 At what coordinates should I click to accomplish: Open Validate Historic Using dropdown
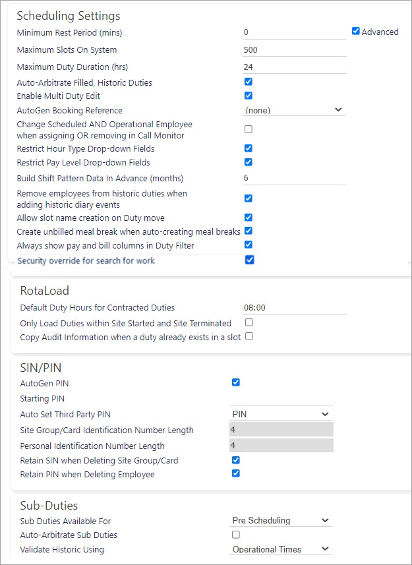point(281,549)
